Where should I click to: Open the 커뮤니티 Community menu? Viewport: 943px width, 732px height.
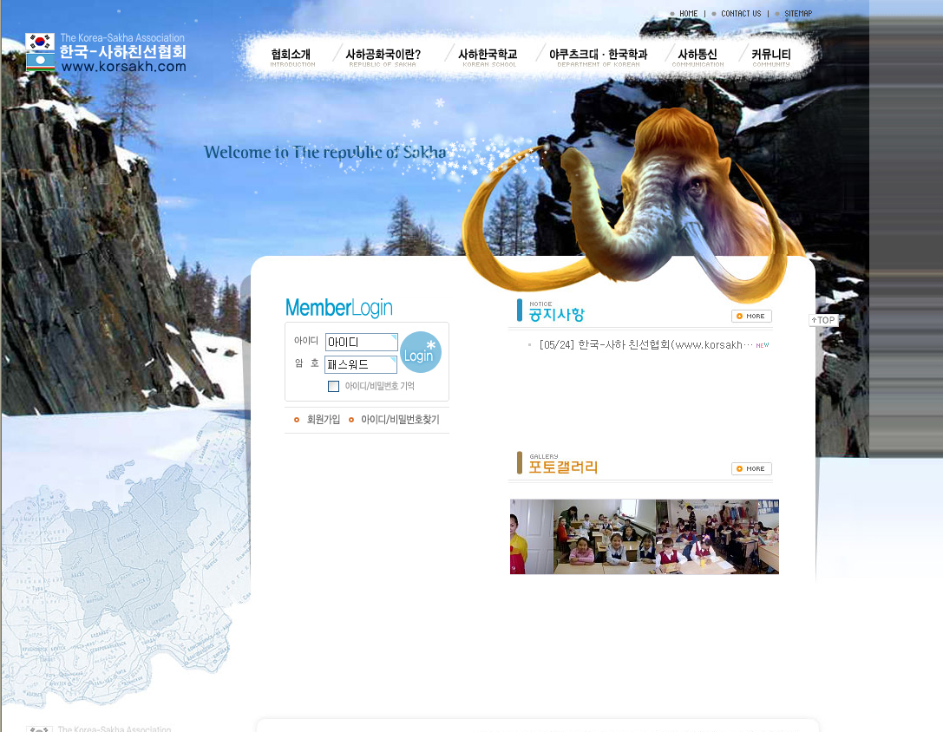[770, 56]
